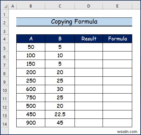
Task: Select row 11 header
Action: [5, 98]
